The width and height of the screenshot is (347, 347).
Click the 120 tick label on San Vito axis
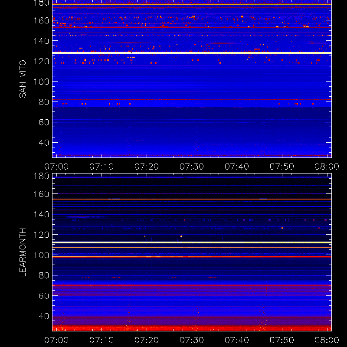tap(41, 61)
